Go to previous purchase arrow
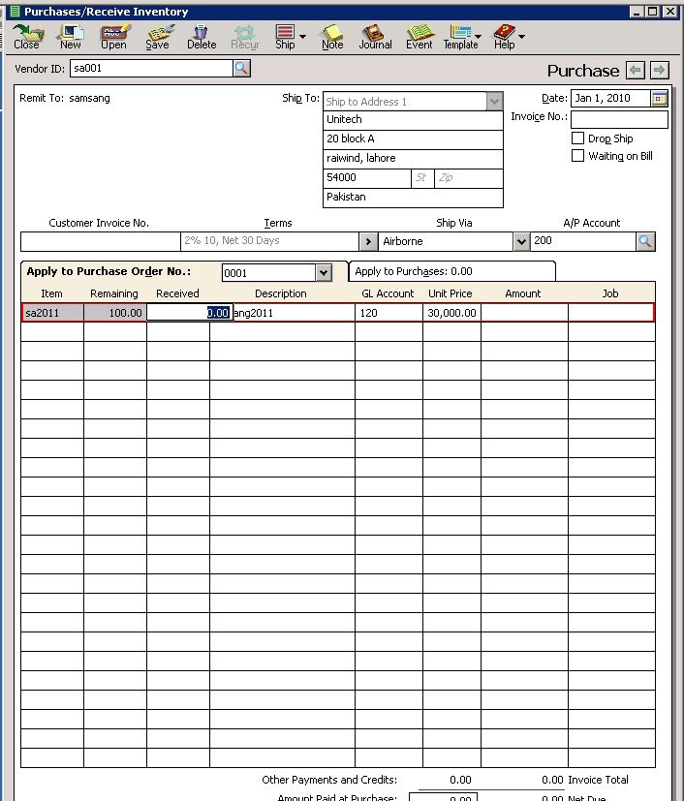Image resolution: width=684 pixels, height=801 pixels. coord(636,70)
